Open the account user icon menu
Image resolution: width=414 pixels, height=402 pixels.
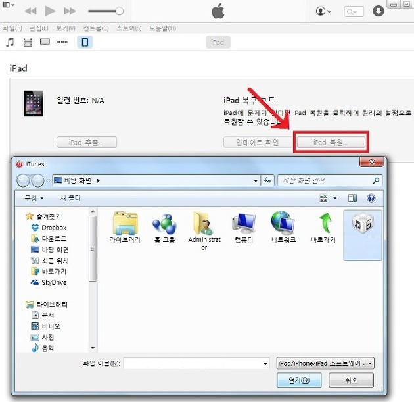[x=323, y=11]
